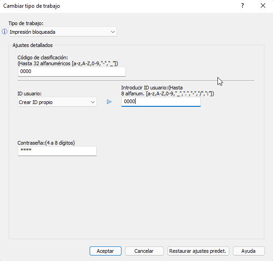
Task: Expand the chevron of Tipo de trabajo combo box
Action: (x=113, y=32)
